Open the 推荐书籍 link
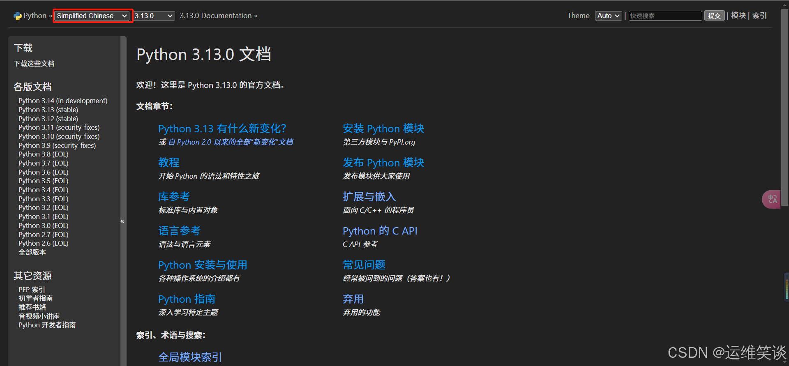 click(32, 307)
